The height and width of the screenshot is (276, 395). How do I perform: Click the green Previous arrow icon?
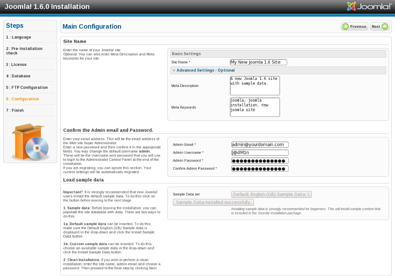click(346, 27)
